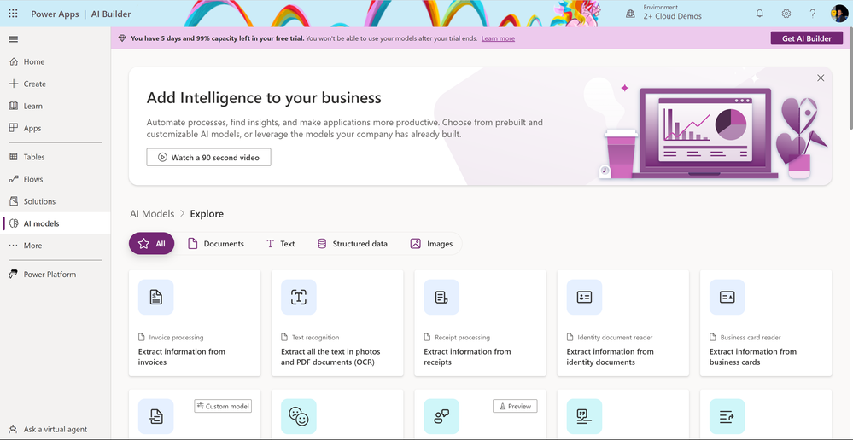Click the Learn book icon in sidebar

14,106
